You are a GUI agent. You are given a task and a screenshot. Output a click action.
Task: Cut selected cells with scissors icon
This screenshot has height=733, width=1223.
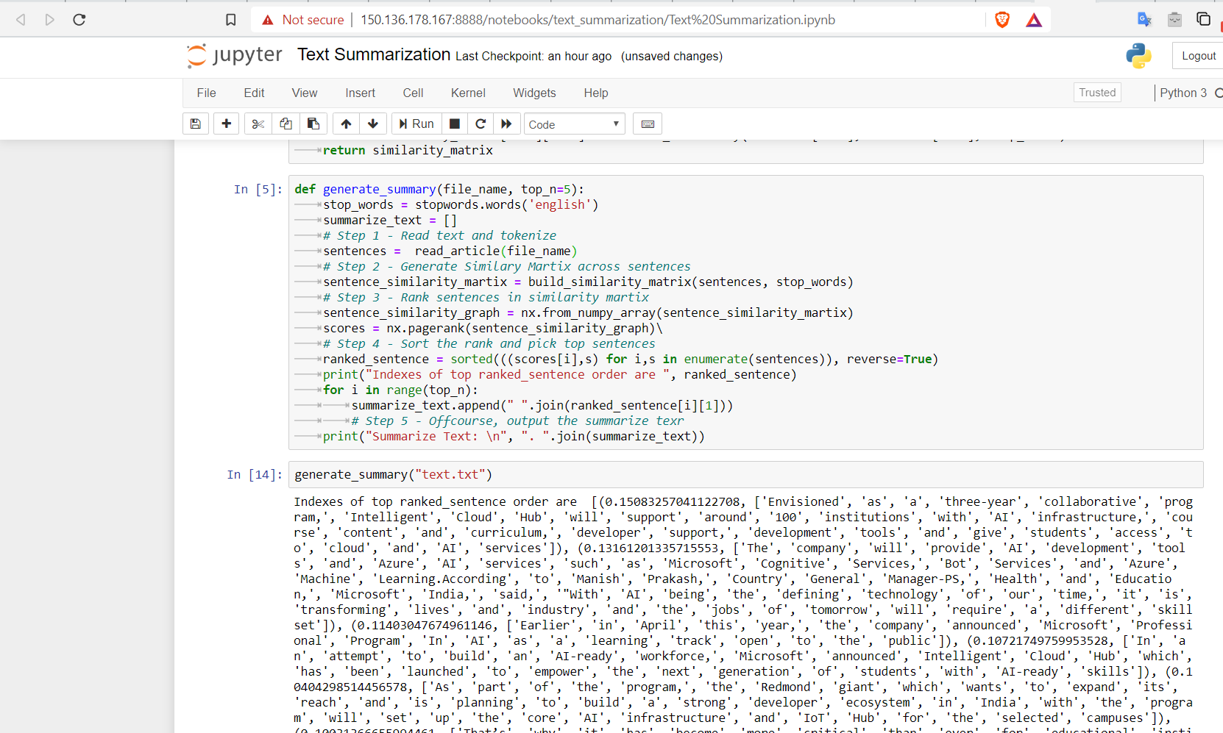258,124
